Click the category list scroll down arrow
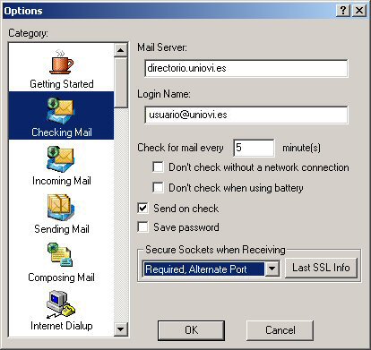 [x=121, y=329]
